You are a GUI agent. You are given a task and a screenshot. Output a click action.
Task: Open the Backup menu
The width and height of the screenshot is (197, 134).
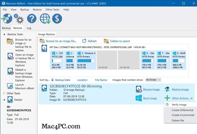[x=25, y=10]
